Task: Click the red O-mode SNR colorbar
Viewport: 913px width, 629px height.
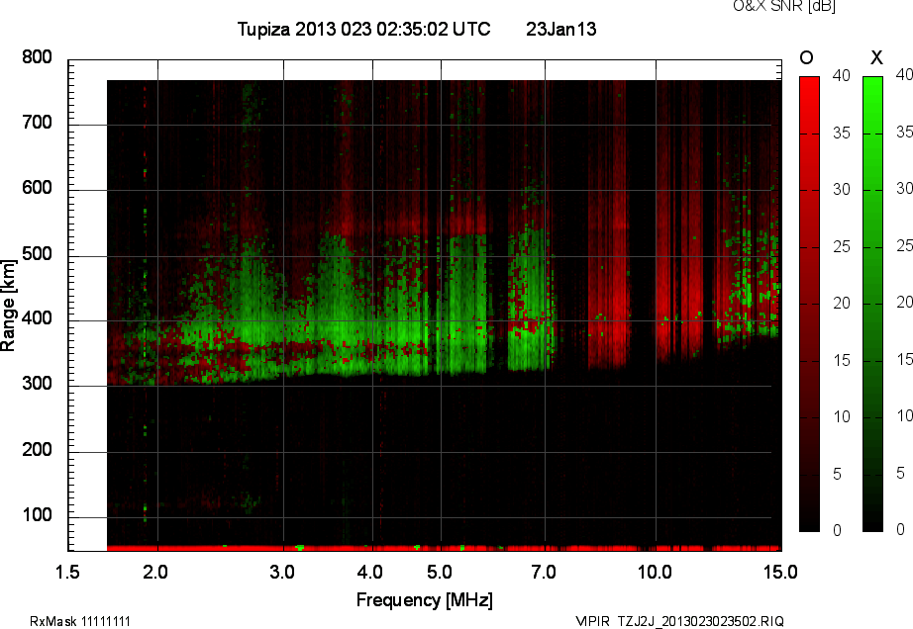Action: tap(809, 303)
